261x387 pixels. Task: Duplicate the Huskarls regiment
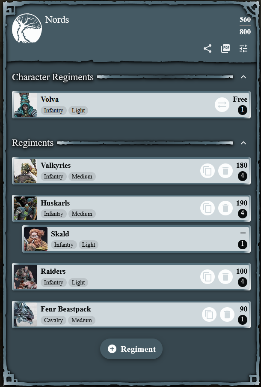click(x=208, y=208)
